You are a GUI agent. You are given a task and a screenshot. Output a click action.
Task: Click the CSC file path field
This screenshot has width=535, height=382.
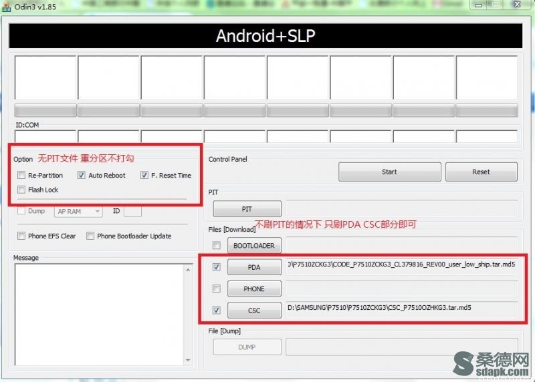(x=402, y=310)
